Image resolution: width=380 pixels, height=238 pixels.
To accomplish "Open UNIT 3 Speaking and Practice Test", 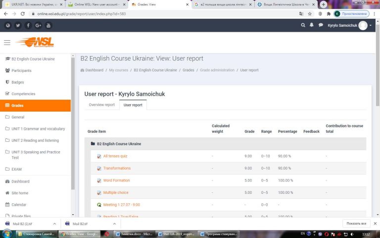I will coord(36,155).
